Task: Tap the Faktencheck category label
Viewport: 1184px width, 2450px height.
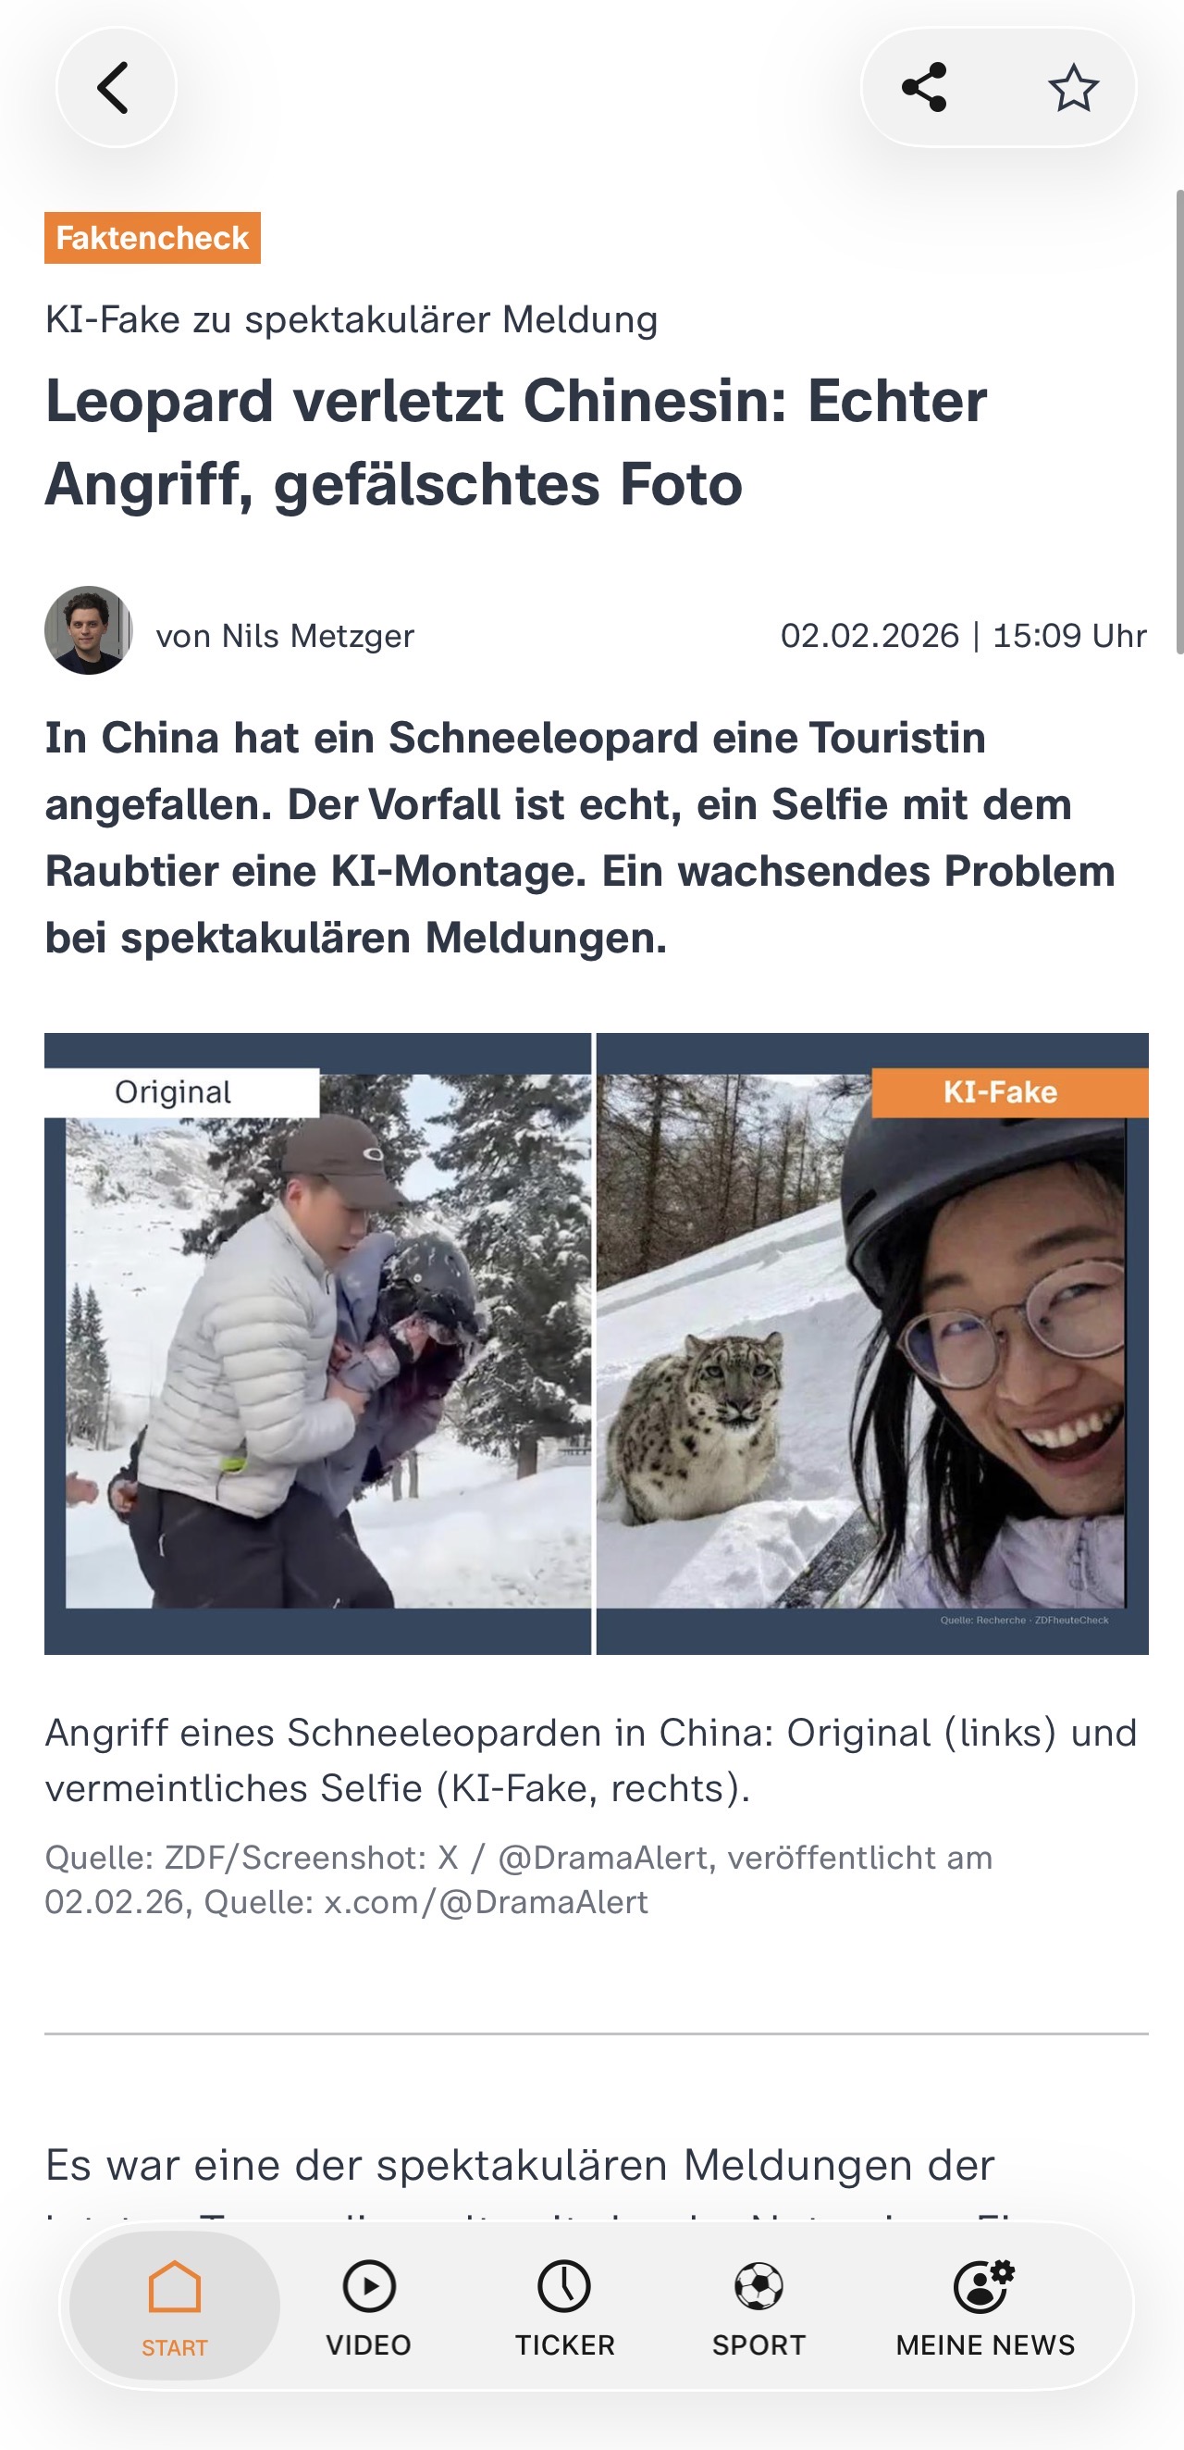Action: click(152, 238)
